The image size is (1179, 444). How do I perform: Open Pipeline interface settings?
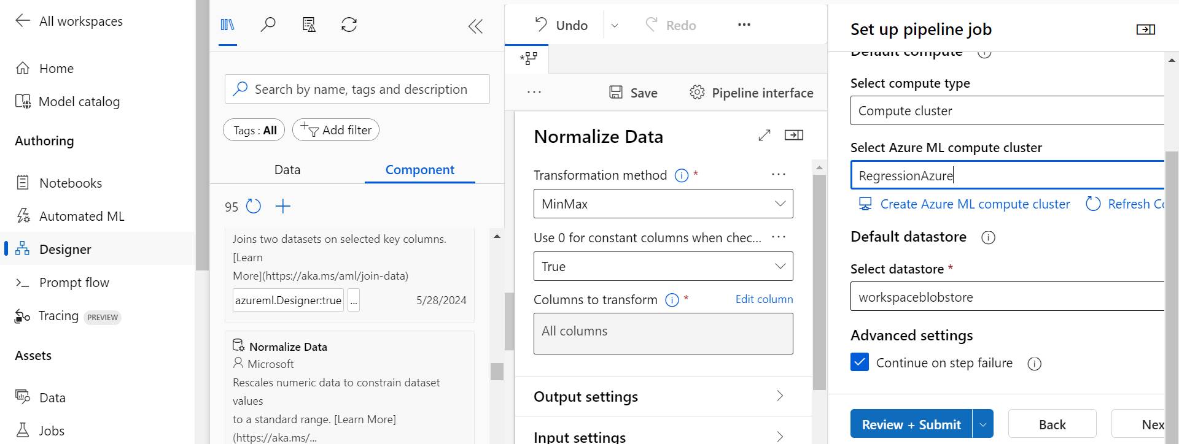[752, 93]
